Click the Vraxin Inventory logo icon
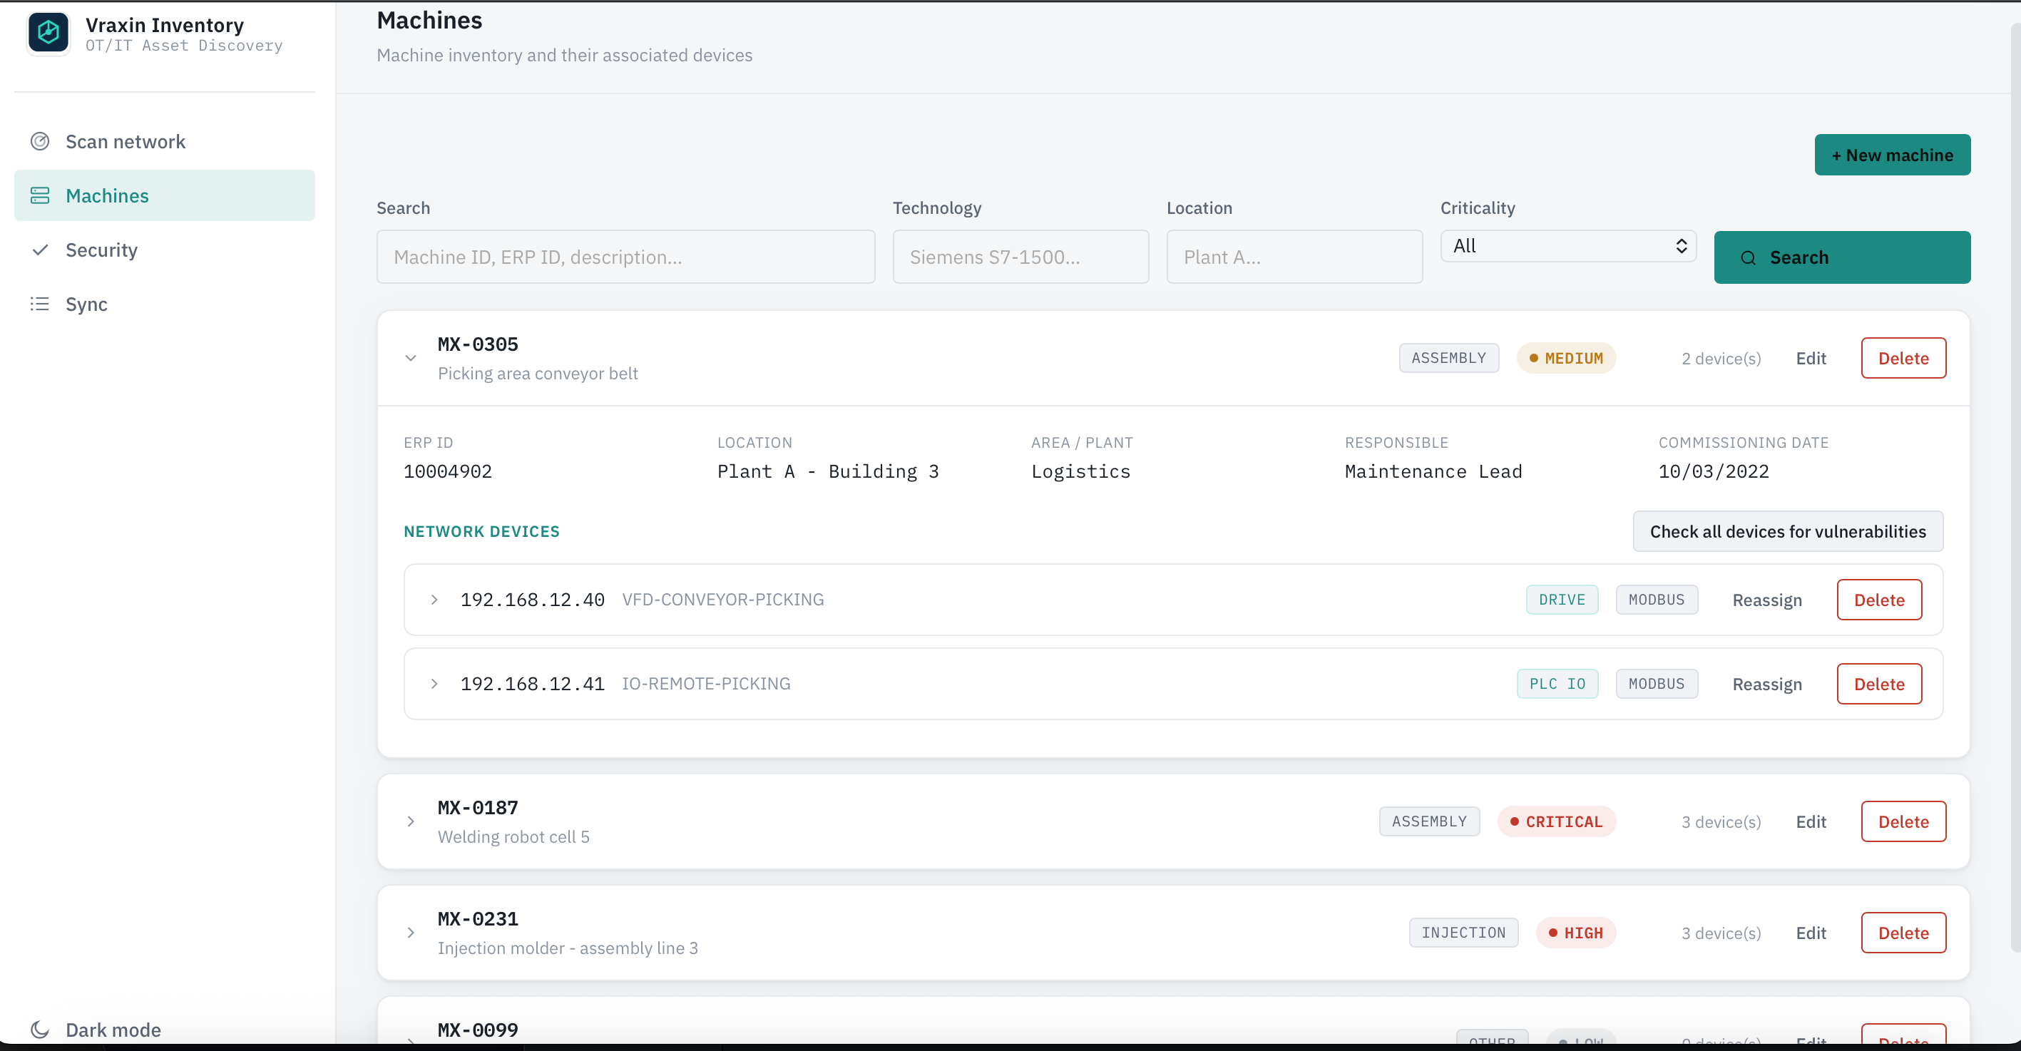The width and height of the screenshot is (2021, 1051). [48, 33]
